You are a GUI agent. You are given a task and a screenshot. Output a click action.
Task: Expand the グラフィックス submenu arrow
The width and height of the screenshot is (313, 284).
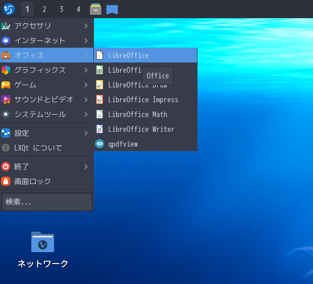(x=86, y=70)
